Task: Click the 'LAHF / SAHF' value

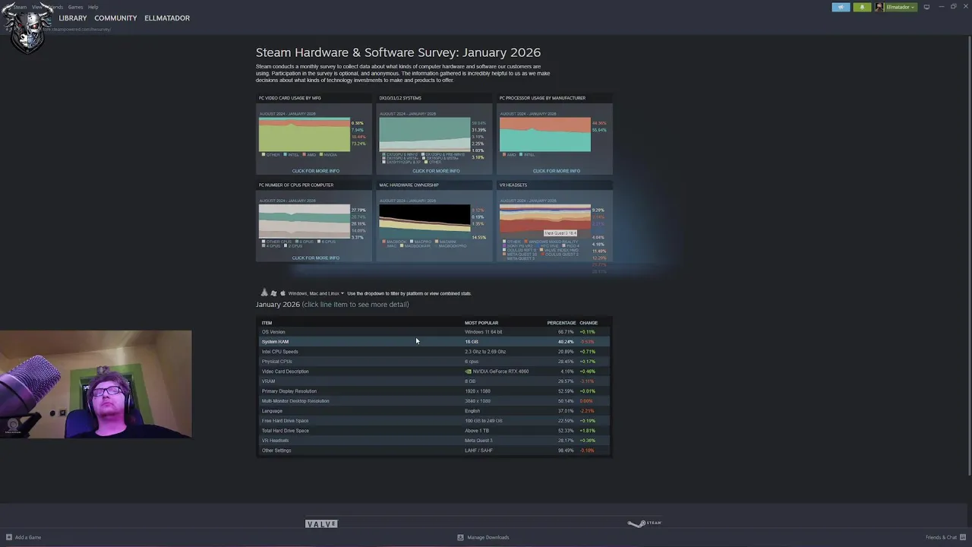Action: (478, 451)
